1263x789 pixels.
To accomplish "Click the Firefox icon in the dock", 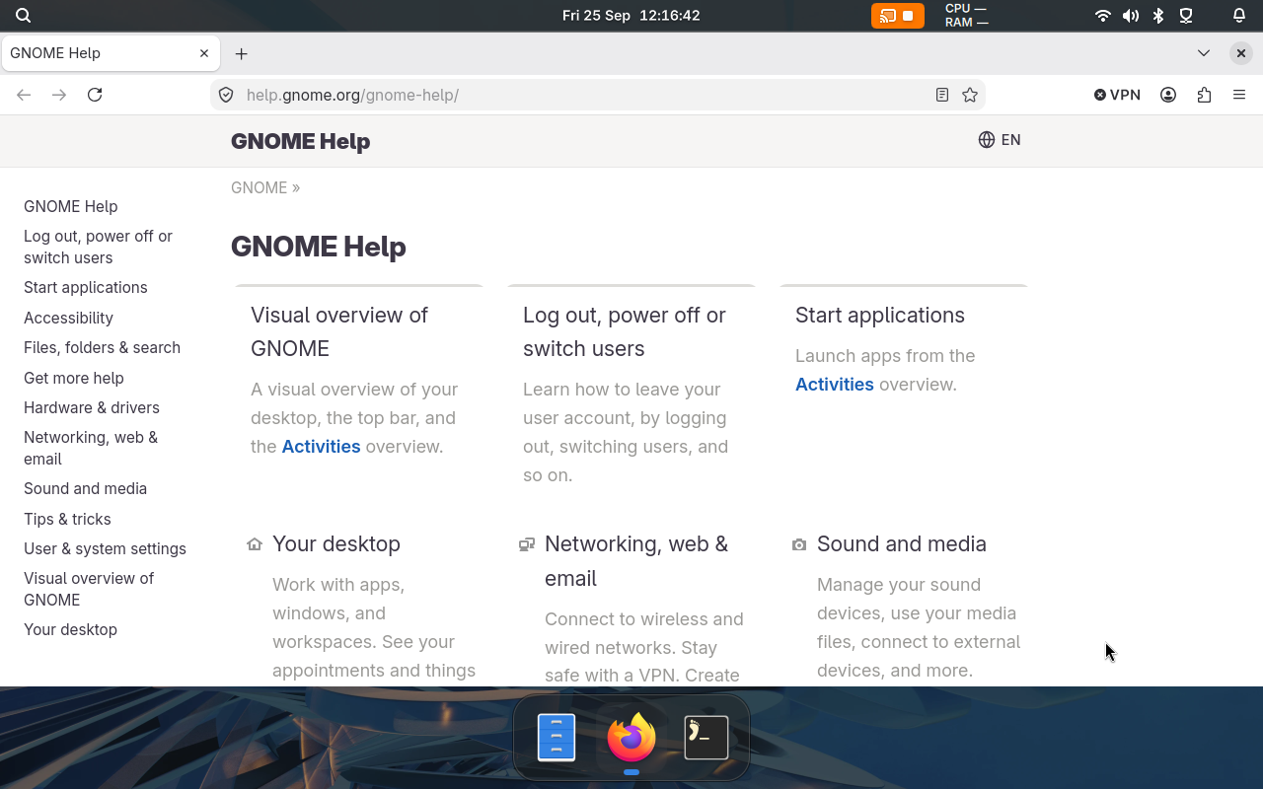I will [x=631, y=737].
